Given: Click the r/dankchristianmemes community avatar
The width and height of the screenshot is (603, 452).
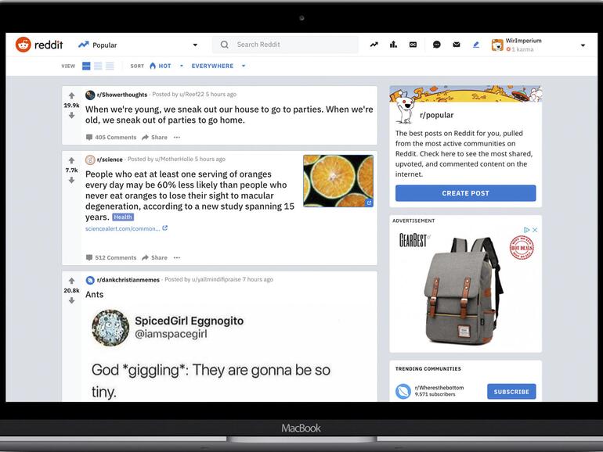Looking at the screenshot, I should 90,280.
